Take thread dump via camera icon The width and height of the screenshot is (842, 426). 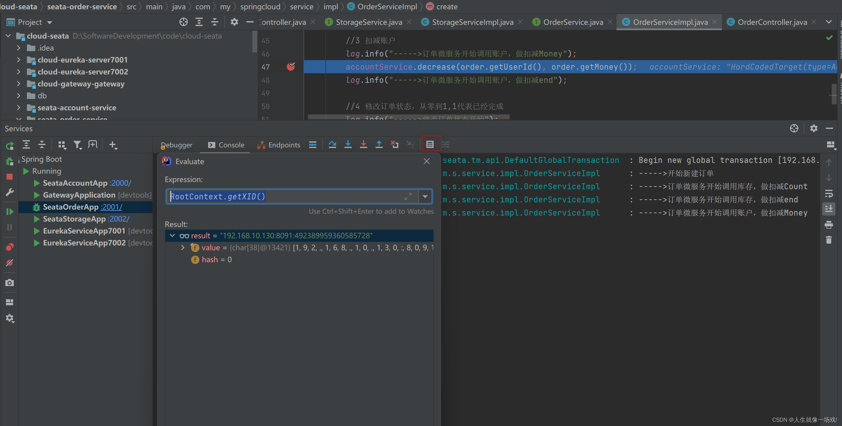[x=10, y=283]
